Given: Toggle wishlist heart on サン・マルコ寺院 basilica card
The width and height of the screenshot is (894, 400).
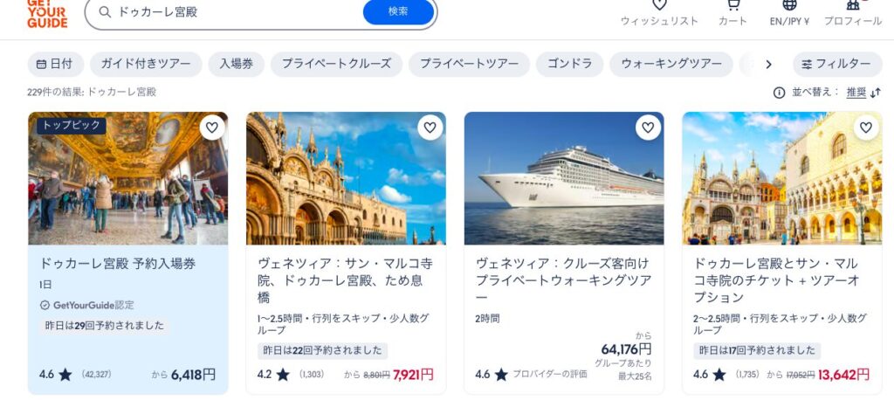Looking at the screenshot, I should (x=430, y=128).
